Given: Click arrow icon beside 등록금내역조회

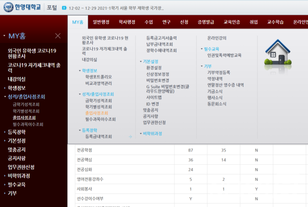Looking at the screenshot, I should pyautogui.click(x=130, y=137).
